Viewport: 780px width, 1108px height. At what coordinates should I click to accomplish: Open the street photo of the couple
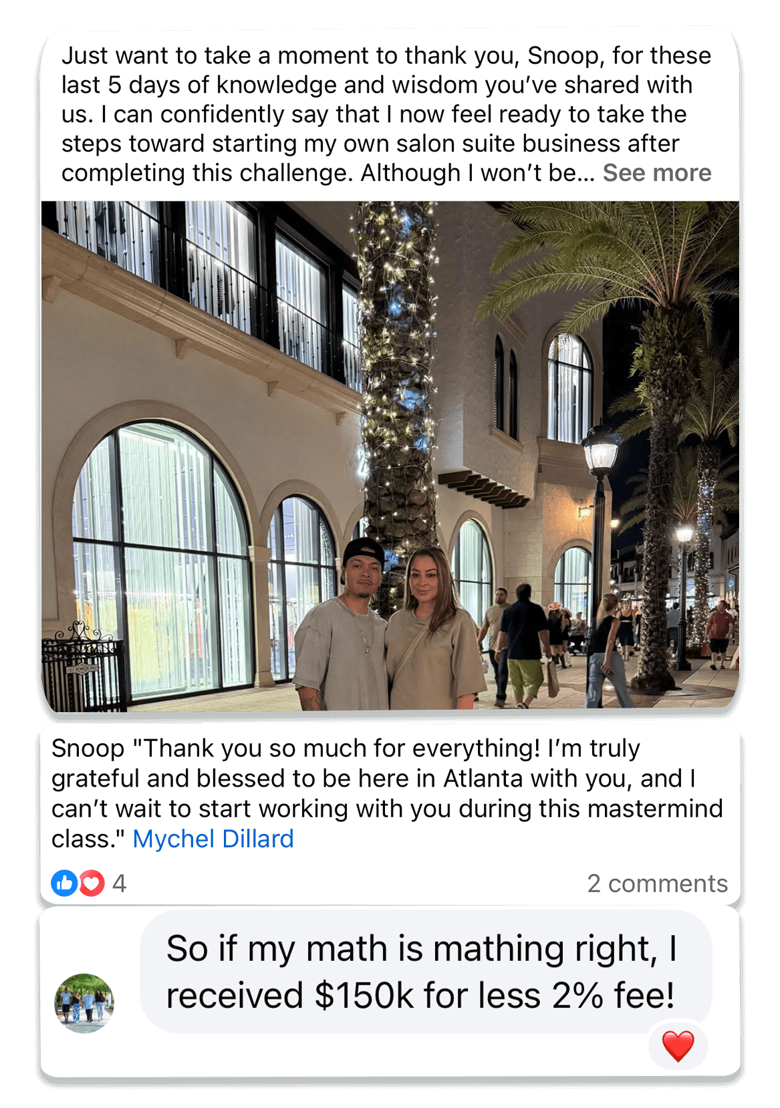pyautogui.click(x=390, y=455)
